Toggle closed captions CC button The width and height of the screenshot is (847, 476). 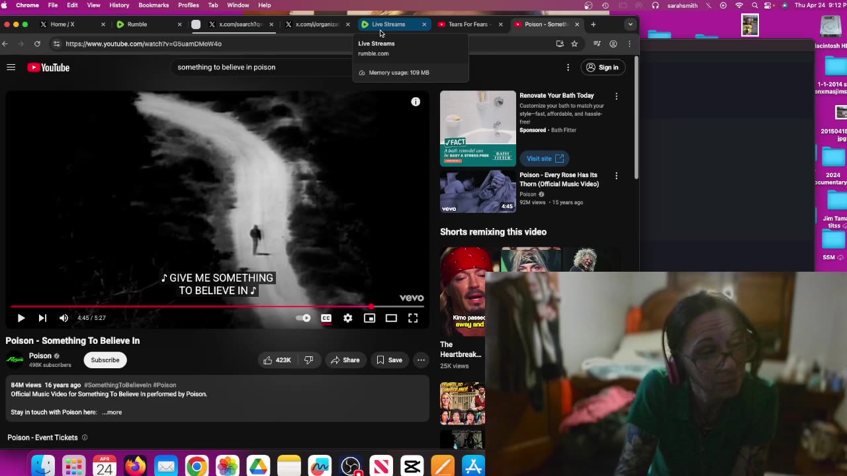(x=326, y=318)
